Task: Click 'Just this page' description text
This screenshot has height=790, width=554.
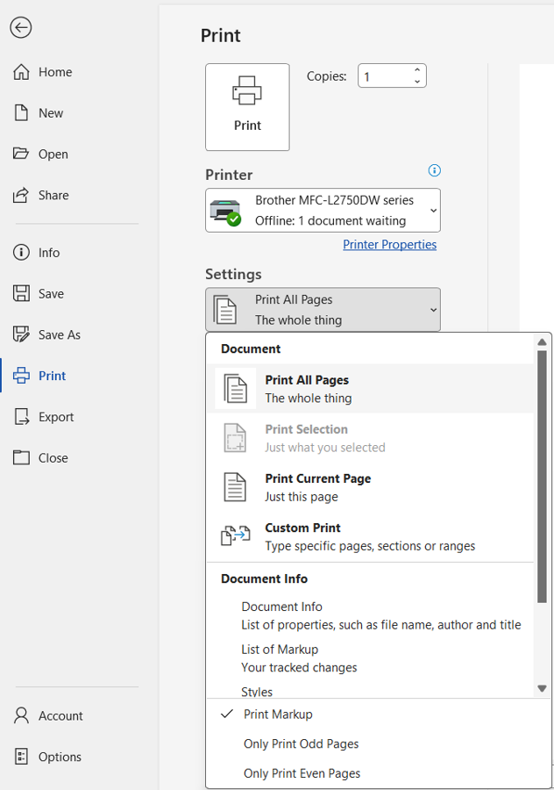Action: pyautogui.click(x=302, y=497)
